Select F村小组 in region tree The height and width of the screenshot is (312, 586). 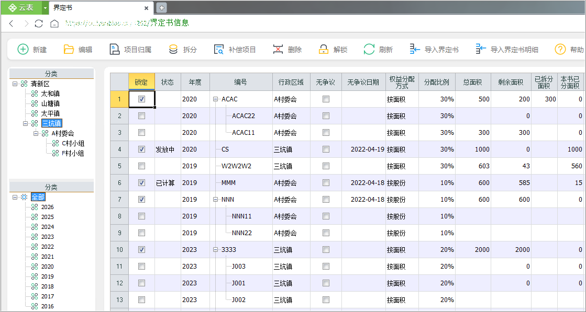pyautogui.click(x=73, y=153)
